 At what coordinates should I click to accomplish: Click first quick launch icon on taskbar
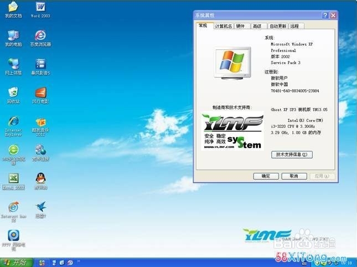pos(54,263)
